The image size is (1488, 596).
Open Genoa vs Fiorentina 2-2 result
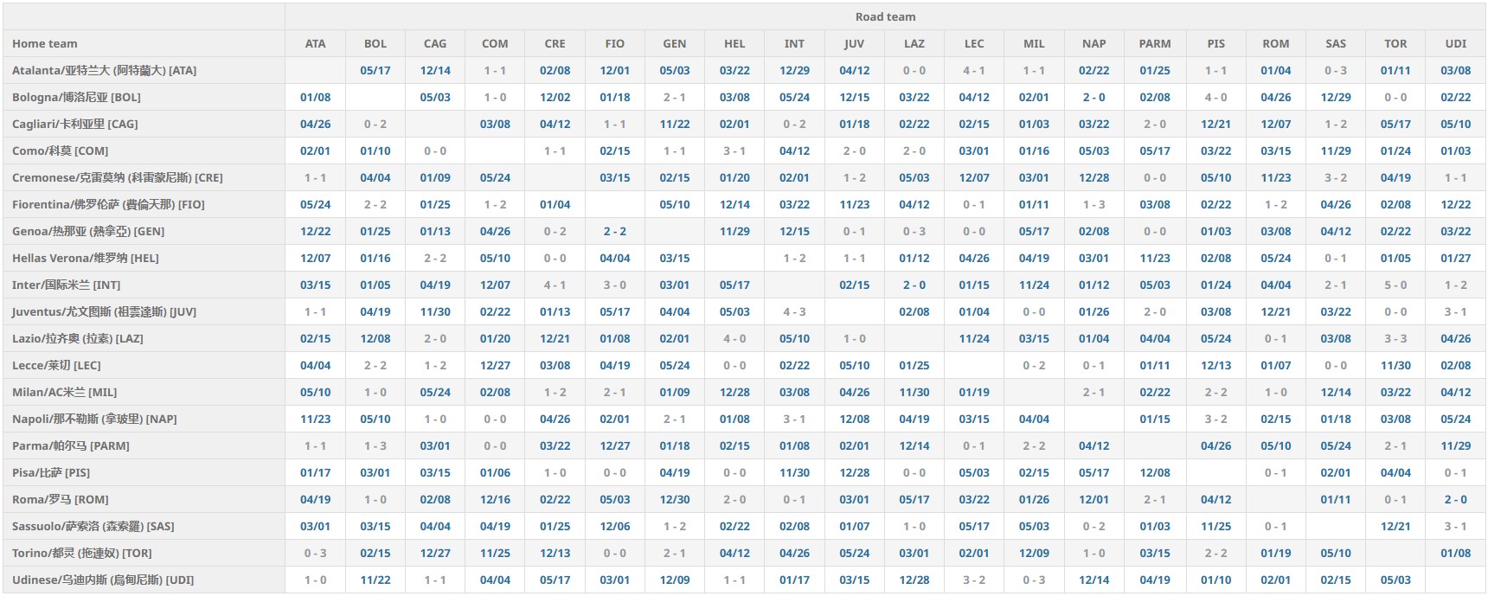(x=614, y=231)
